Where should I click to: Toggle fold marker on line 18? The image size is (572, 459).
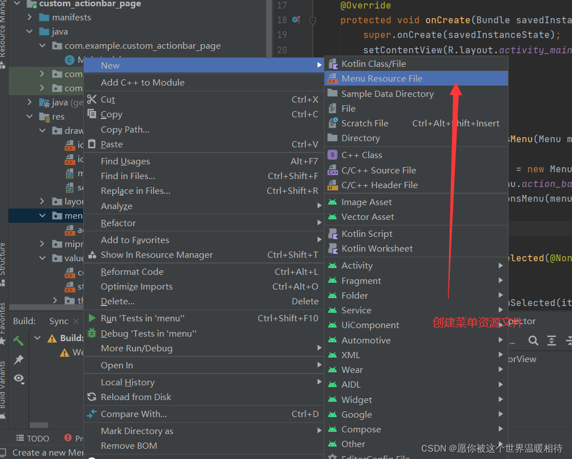pyautogui.click(x=313, y=20)
